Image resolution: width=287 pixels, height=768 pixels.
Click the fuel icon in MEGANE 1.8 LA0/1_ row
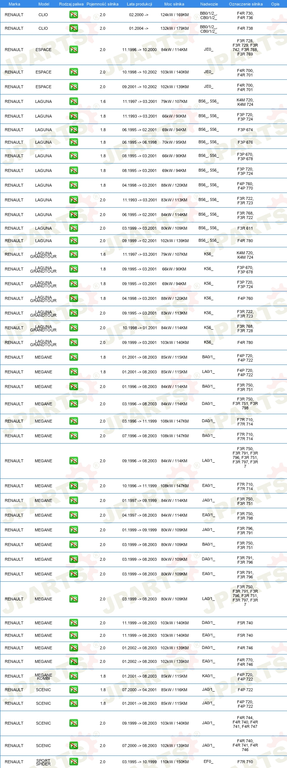point(73,372)
